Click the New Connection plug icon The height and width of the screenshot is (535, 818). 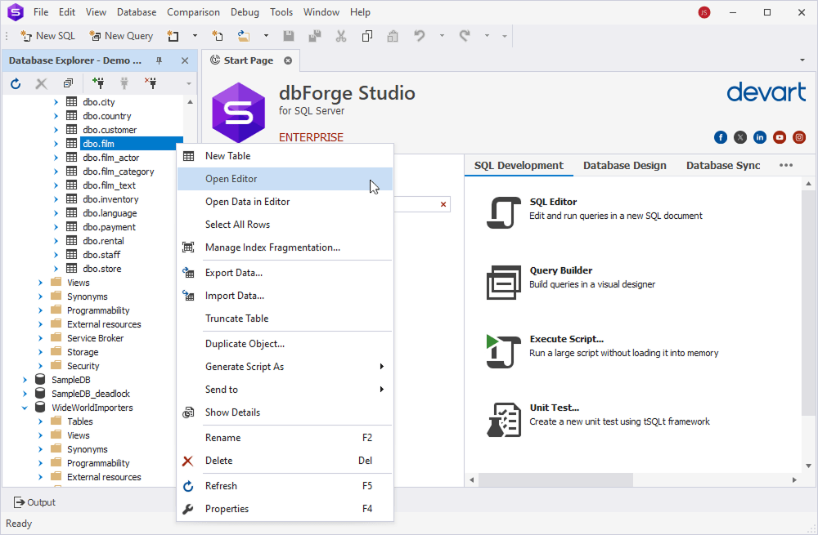98,83
